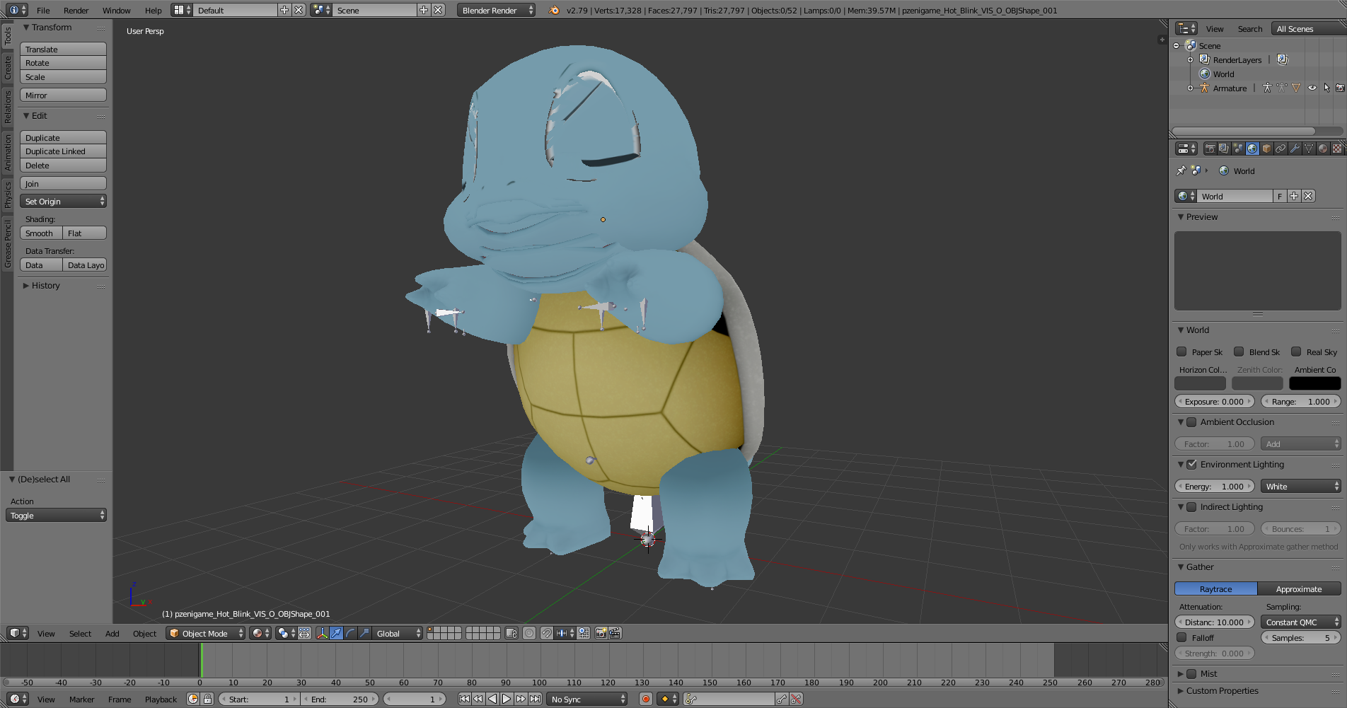This screenshot has width=1347, height=708.
Task: Click the Duplicate Linked button
Action: click(64, 151)
